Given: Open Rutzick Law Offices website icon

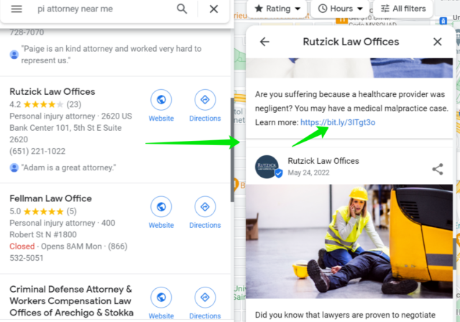Looking at the screenshot, I should pyautogui.click(x=161, y=100).
